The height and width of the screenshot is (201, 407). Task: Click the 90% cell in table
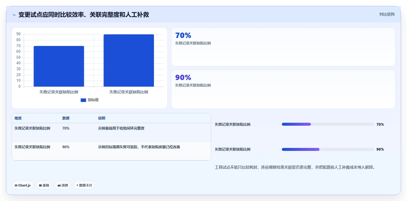[66, 147]
